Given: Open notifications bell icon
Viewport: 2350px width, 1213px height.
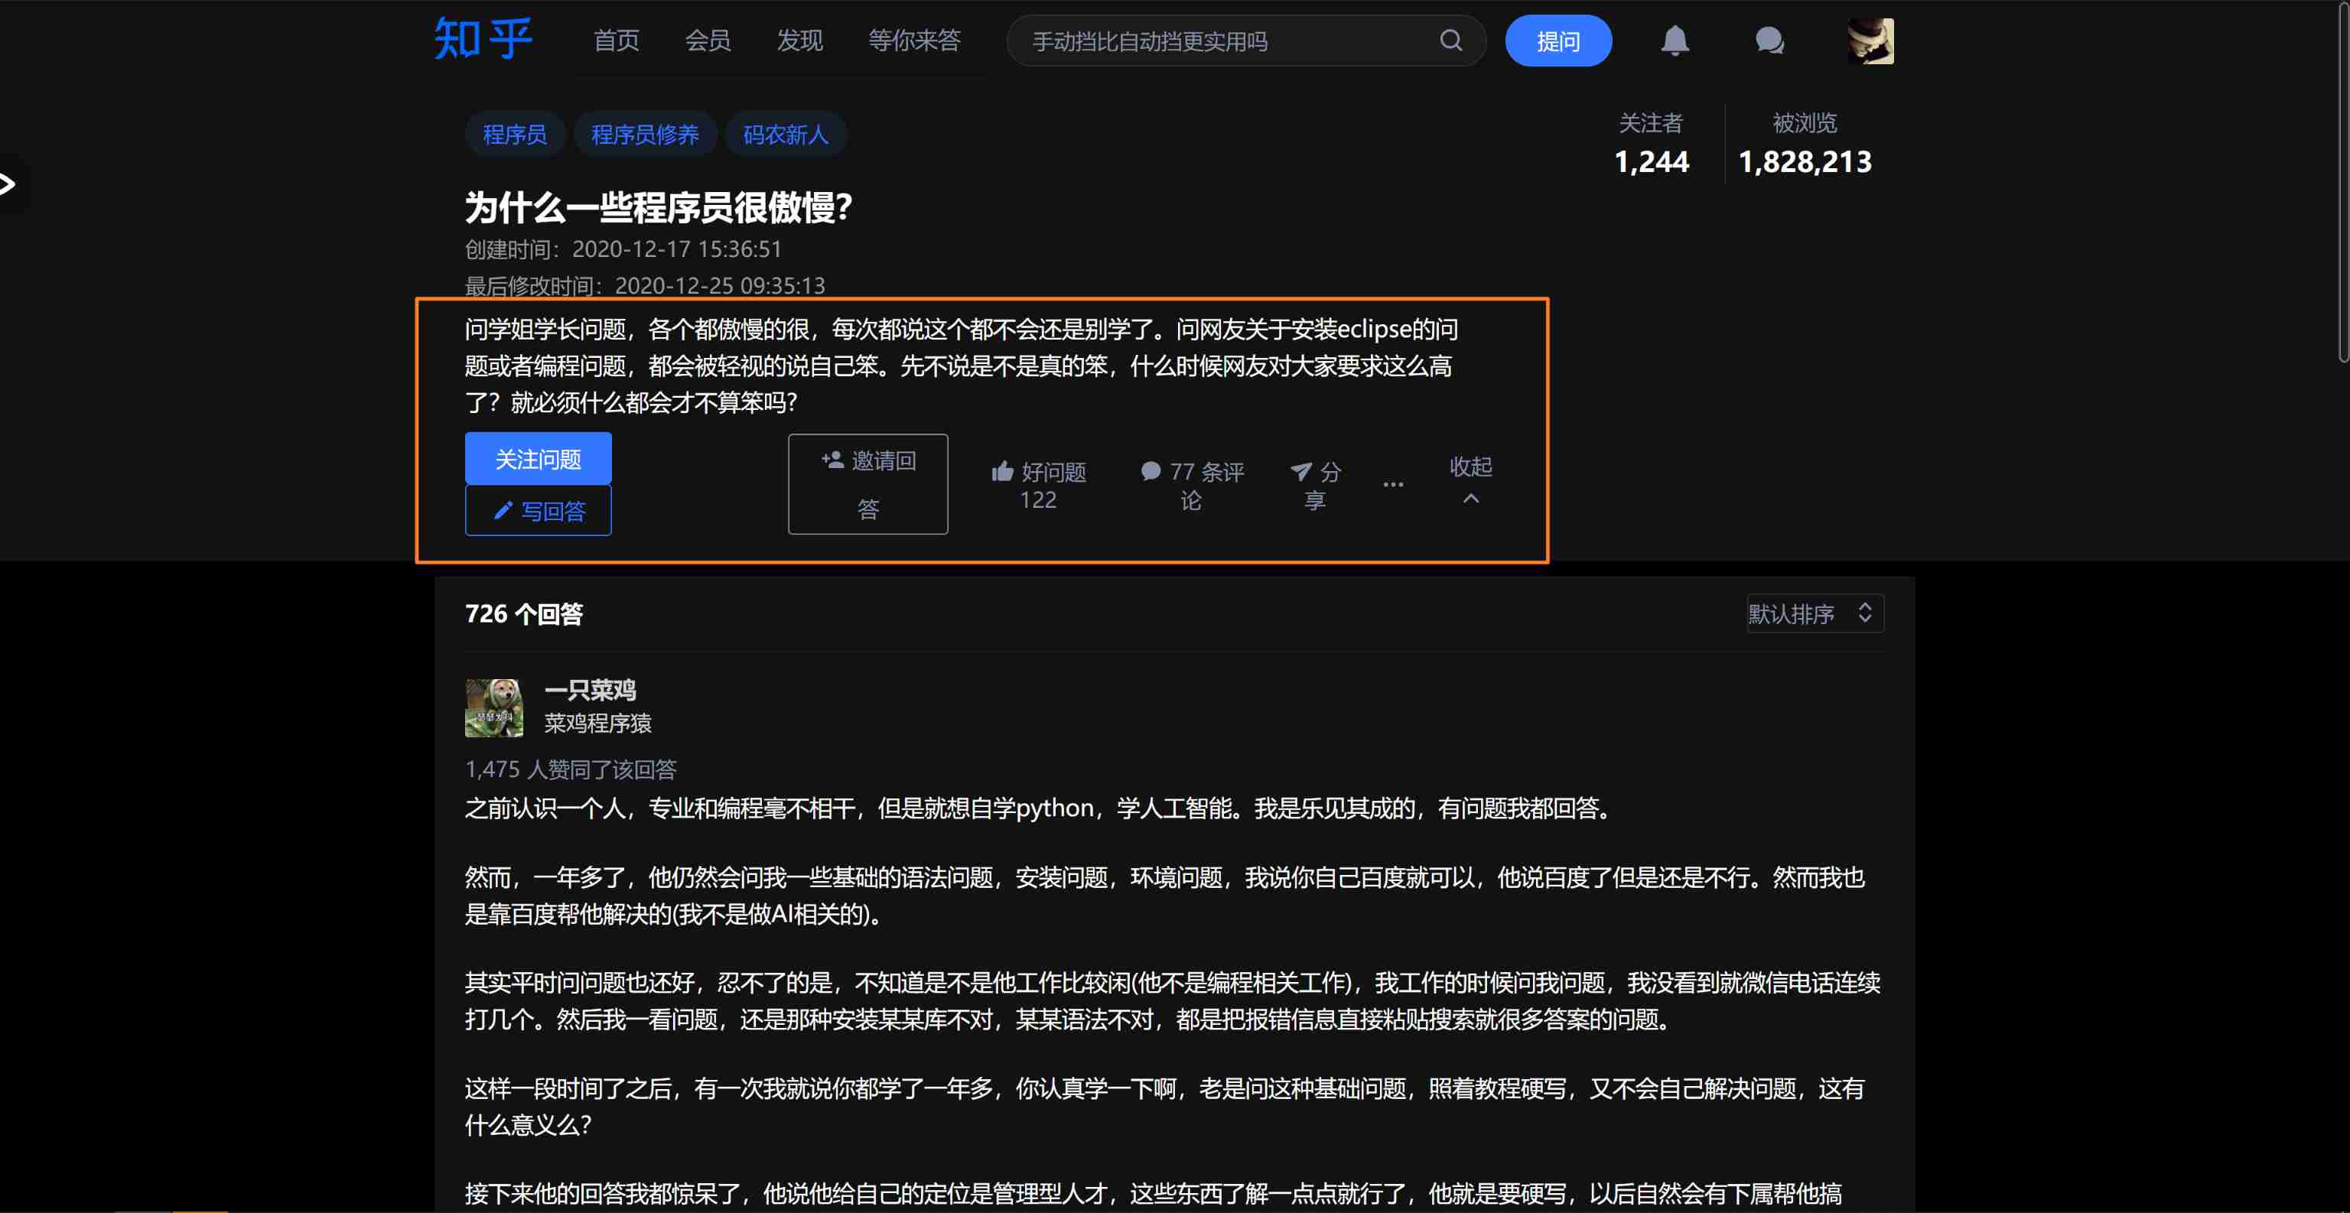Looking at the screenshot, I should point(1674,40).
